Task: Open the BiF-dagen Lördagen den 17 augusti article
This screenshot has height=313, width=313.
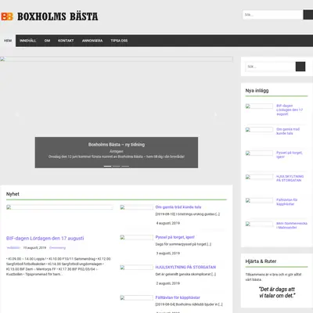Action: [x=45, y=238]
